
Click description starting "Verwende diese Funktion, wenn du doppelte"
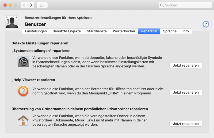point(97,62)
